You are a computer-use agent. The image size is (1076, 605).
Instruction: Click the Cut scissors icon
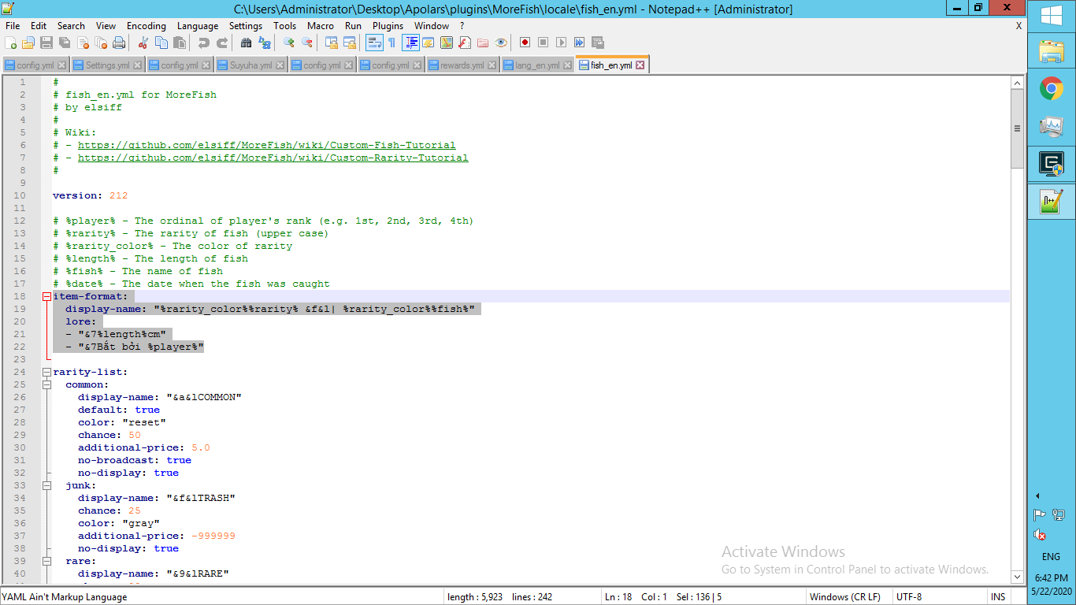tap(143, 43)
